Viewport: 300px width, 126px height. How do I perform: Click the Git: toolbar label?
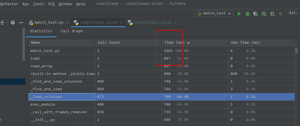(x=293, y=13)
